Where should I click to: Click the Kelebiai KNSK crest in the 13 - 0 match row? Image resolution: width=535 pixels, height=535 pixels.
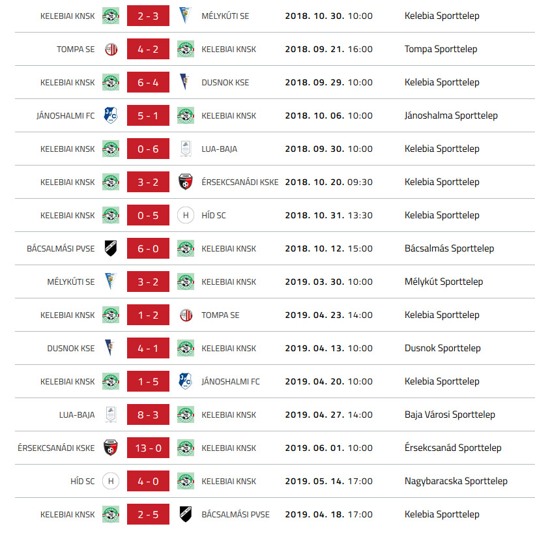point(186,448)
